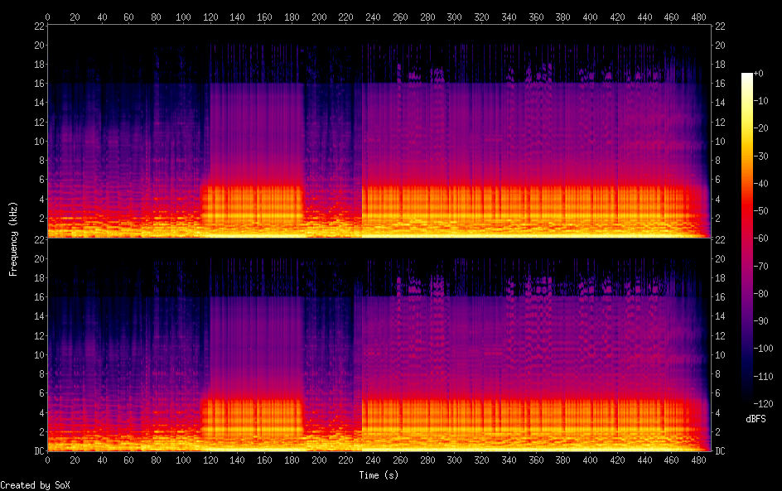Click the DC label at bottom-left of lower channel
Image resolution: width=782 pixels, height=491 pixels.
pos(37,451)
